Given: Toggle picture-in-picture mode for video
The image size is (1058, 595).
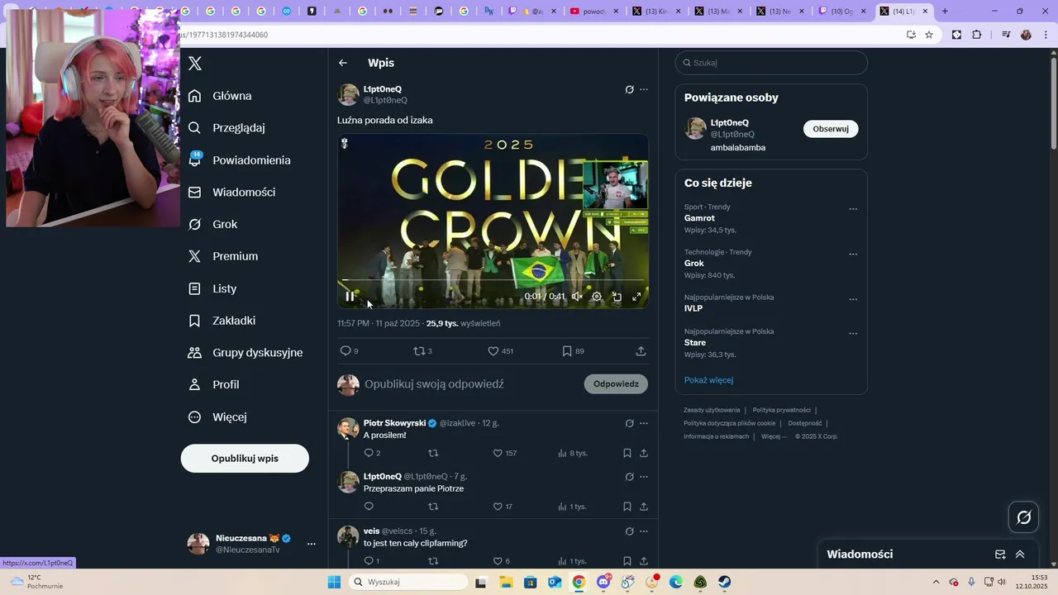Looking at the screenshot, I should point(617,297).
